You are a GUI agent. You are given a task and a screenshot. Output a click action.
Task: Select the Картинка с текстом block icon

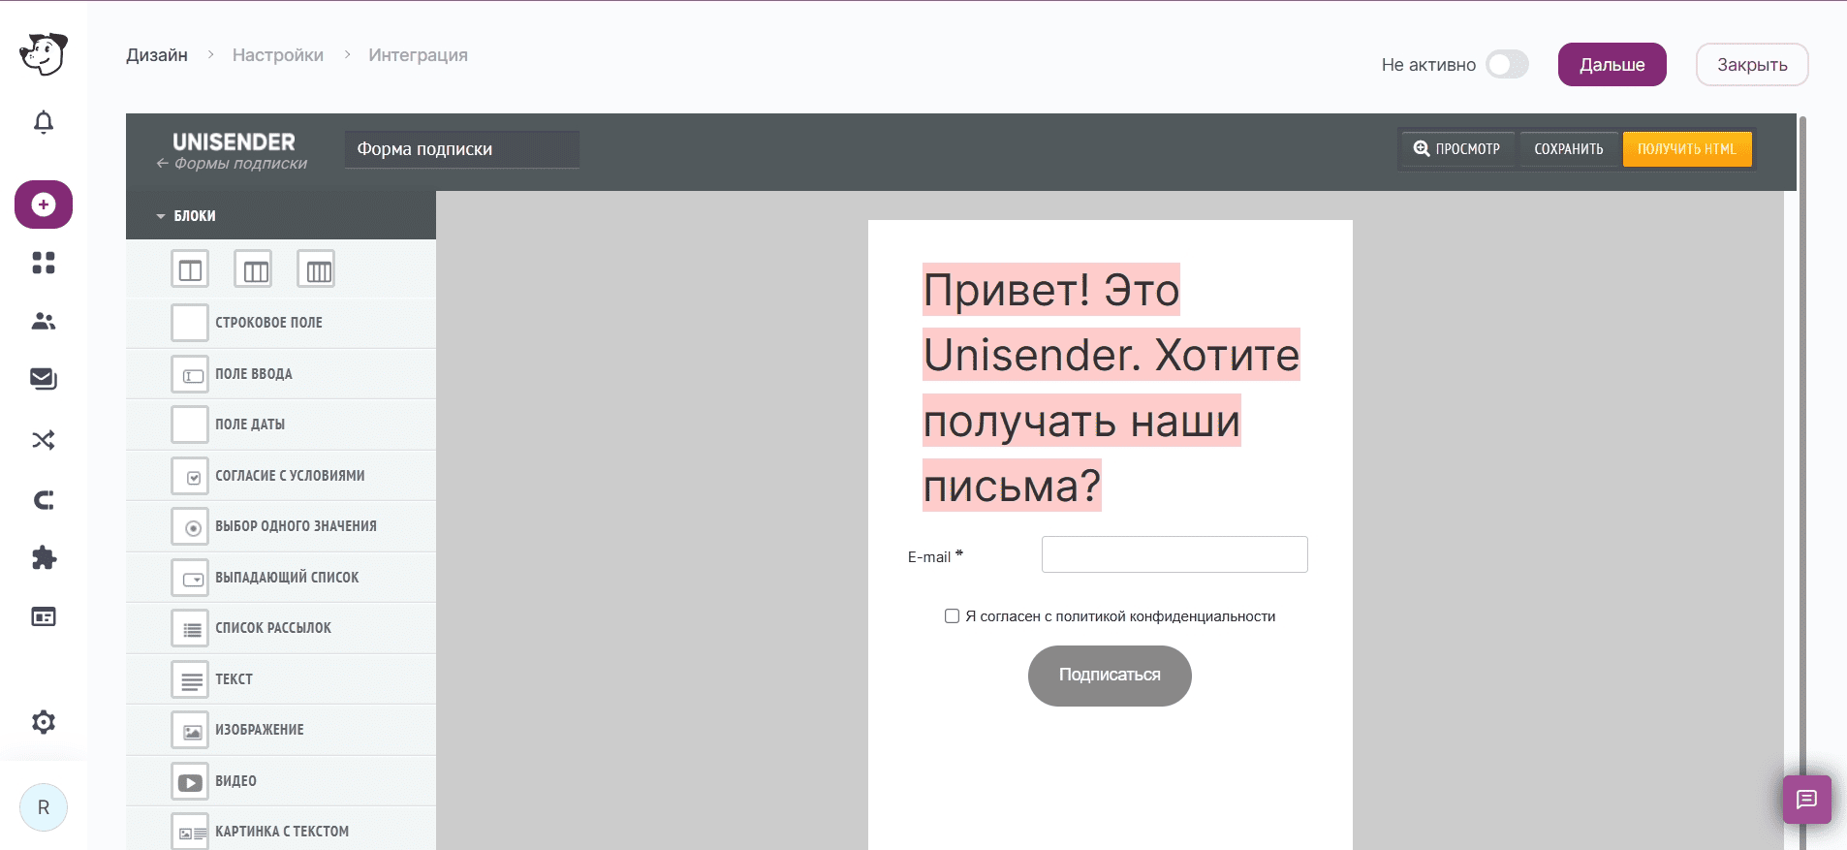tap(190, 831)
